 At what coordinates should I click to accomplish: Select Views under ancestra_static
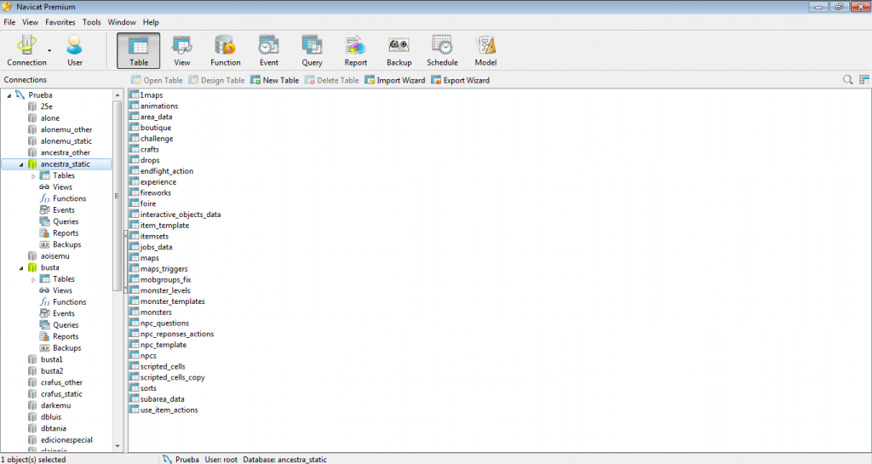(x=55, y=187)
